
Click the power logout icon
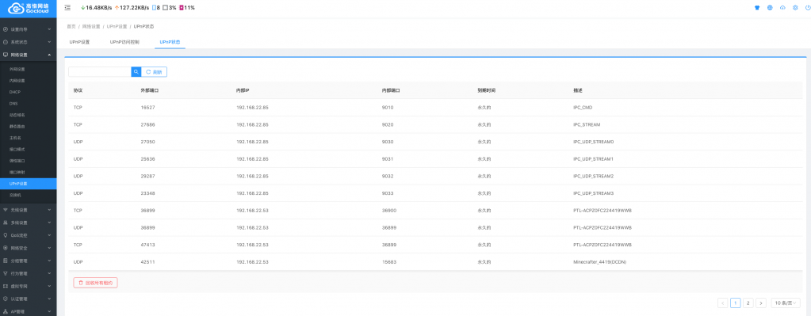pos(808,8)
